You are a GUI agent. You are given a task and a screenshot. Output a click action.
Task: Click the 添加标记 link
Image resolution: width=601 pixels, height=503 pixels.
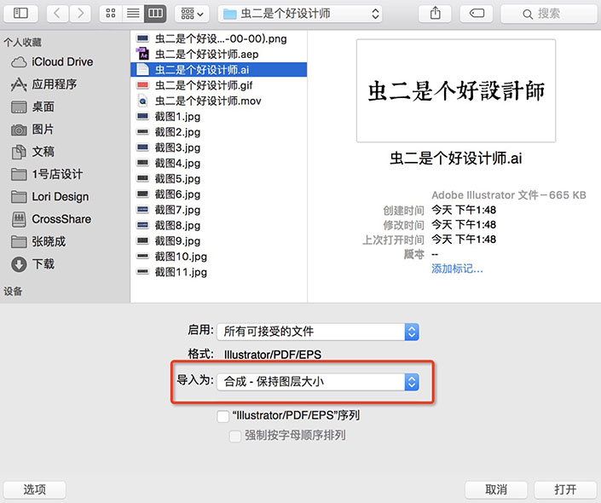(x=457, y=269)
